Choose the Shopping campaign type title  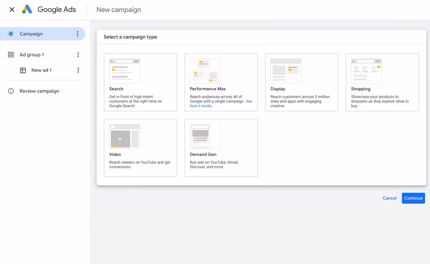361,89
